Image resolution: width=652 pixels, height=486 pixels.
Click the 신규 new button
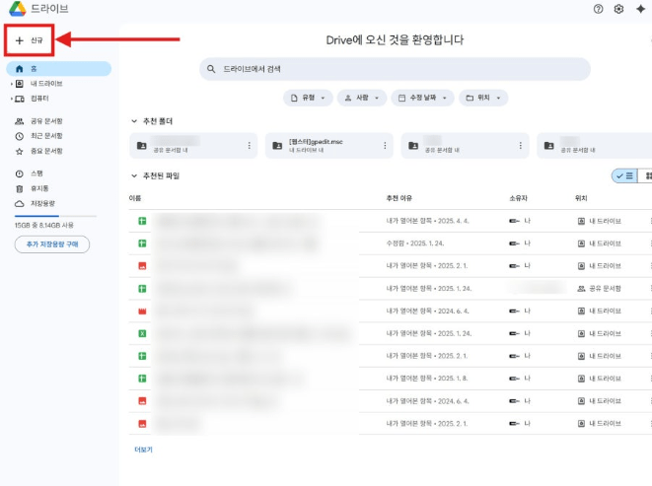point(30,40)
